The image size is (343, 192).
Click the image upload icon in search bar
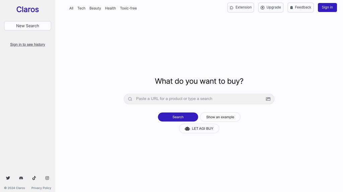tap(268, 99)
